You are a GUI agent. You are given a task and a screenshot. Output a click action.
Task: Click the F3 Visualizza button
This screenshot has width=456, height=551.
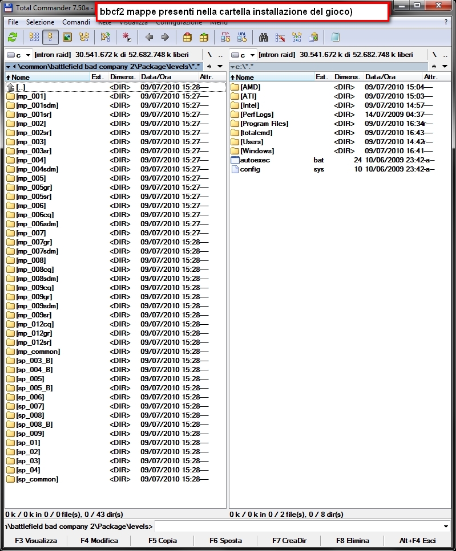coord(36,540)
